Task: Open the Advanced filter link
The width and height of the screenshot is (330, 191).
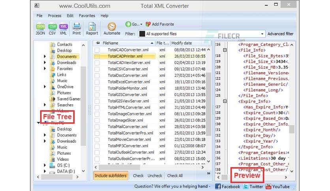Action: pyautogui.click(x=280, y=34)
